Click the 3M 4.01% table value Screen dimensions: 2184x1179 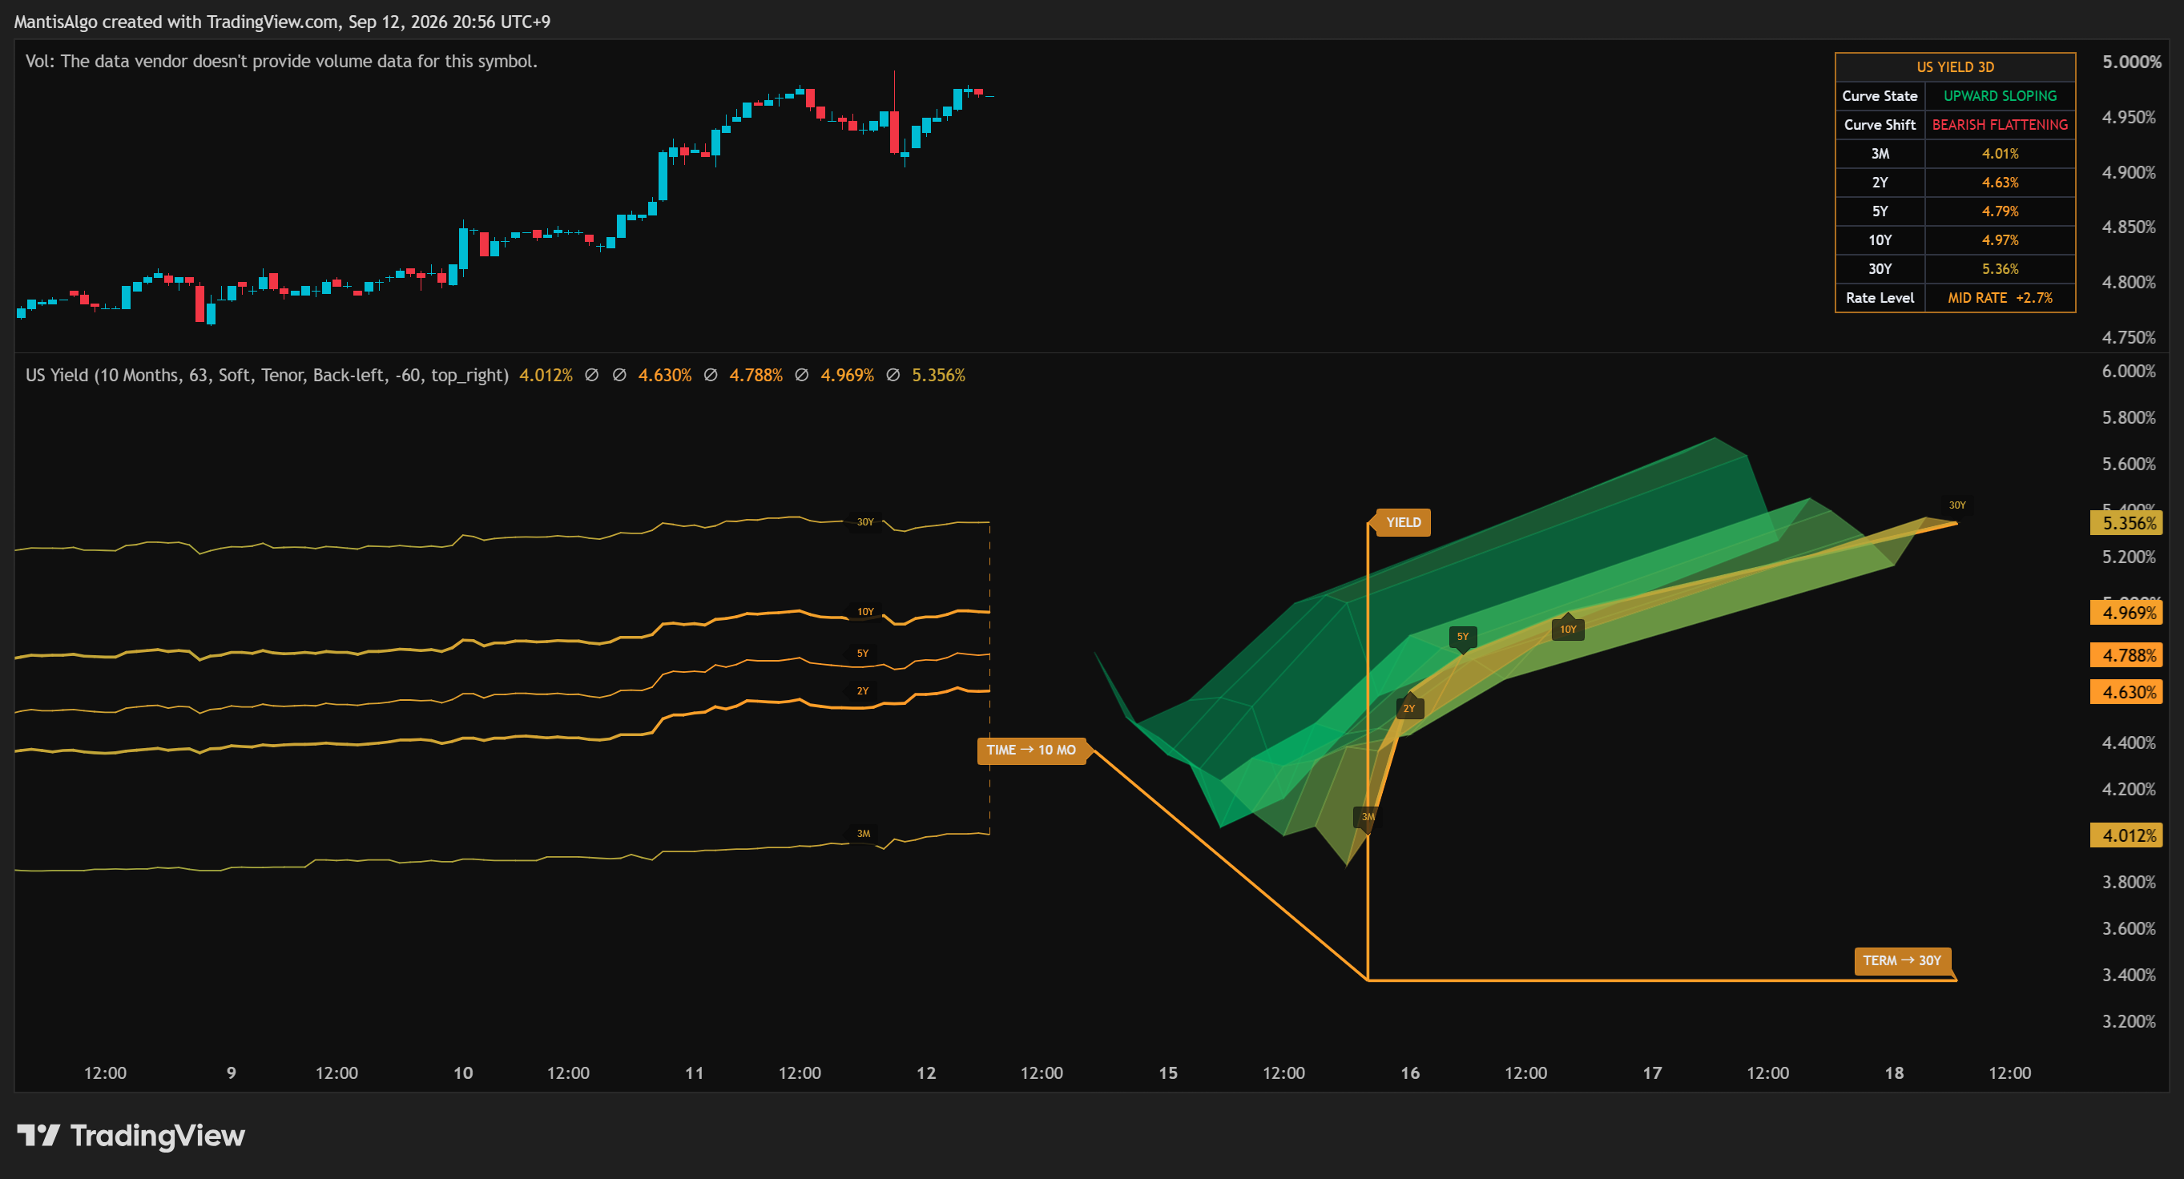point(1999,154)
